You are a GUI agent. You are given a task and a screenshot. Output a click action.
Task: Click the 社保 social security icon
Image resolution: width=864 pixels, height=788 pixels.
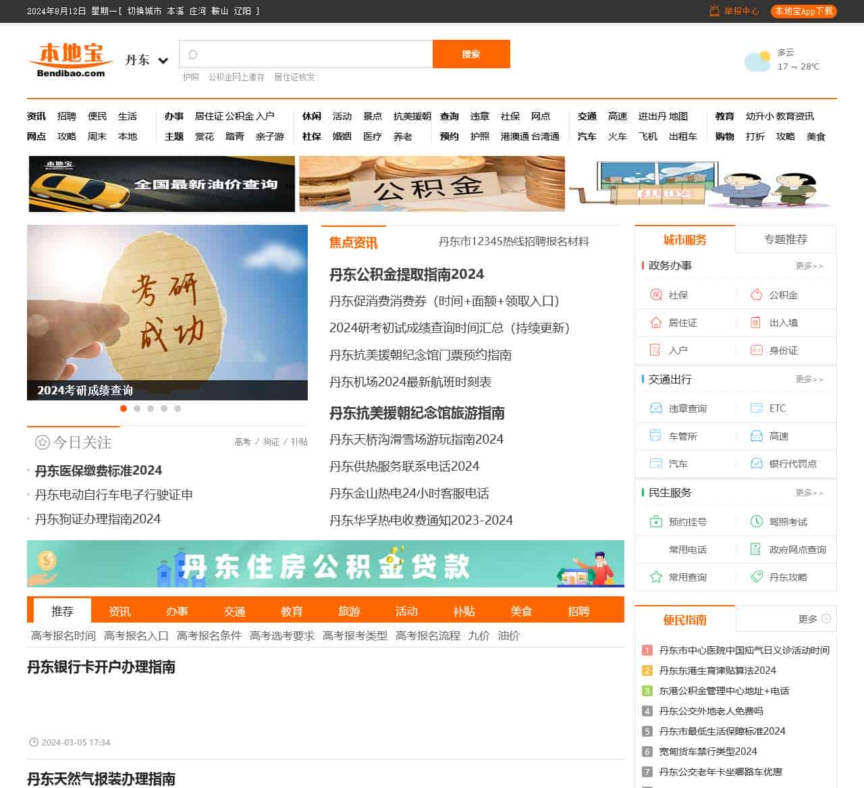(x=655, y=295)
